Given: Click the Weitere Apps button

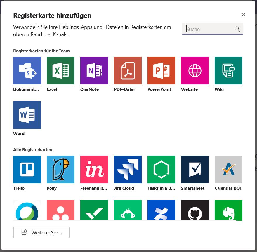Looking at the screenshot, I should (x=41, y=232).
